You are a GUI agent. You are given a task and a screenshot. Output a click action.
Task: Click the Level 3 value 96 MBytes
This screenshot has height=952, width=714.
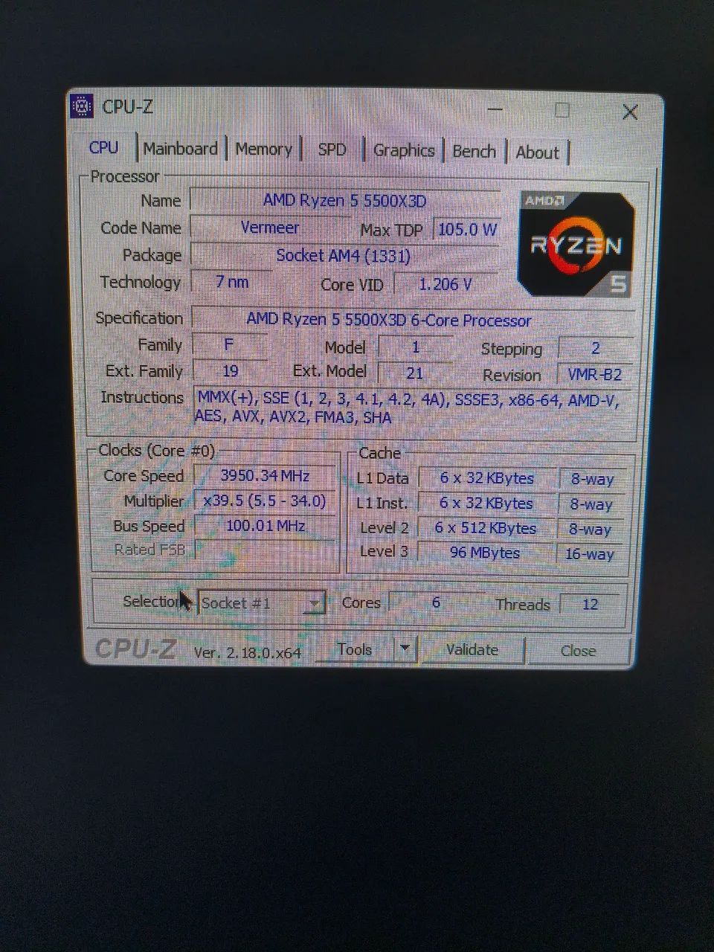click(485, 553)
